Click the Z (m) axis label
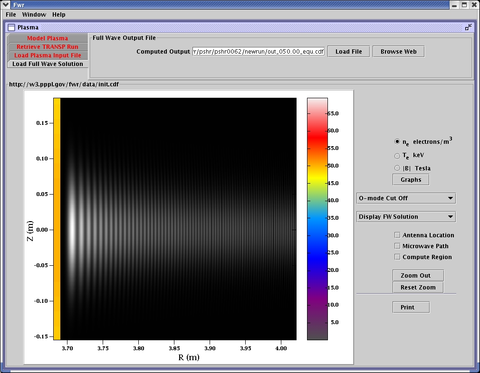Image resolution: width=480 pixels, height=373 pixels. [30, 231]
